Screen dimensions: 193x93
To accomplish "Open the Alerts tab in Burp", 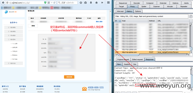I will [186, 3].
